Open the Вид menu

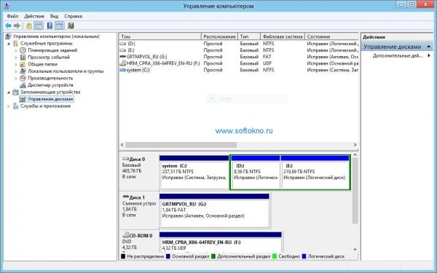tap(54, 16)
